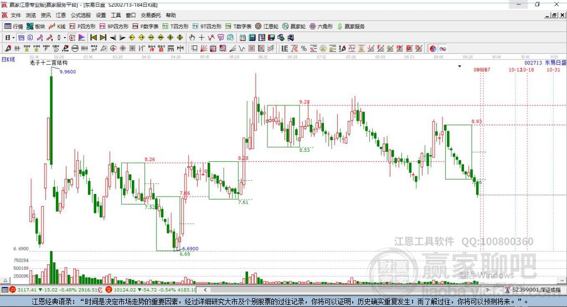Click the 深 index 10124.02 status entry

(x=151, y=290)
